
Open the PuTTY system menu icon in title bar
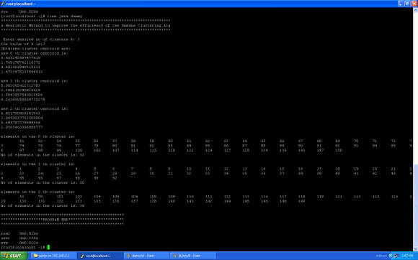point(3,4)
